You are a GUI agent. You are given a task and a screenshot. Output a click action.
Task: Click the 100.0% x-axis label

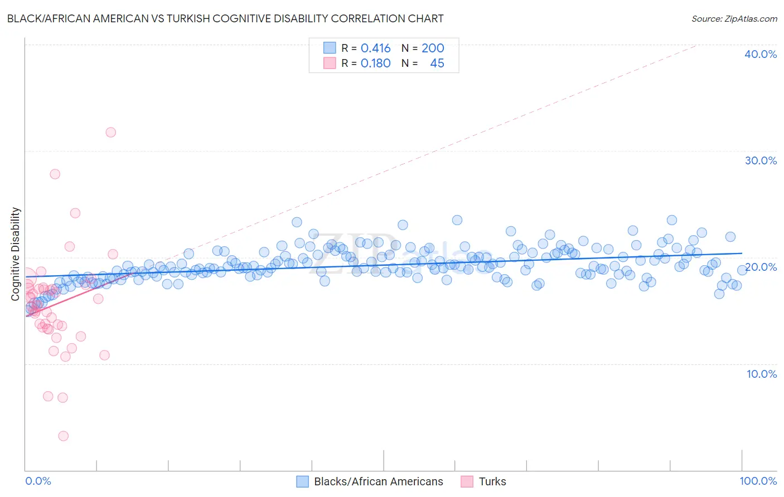(x=758, y=481)
